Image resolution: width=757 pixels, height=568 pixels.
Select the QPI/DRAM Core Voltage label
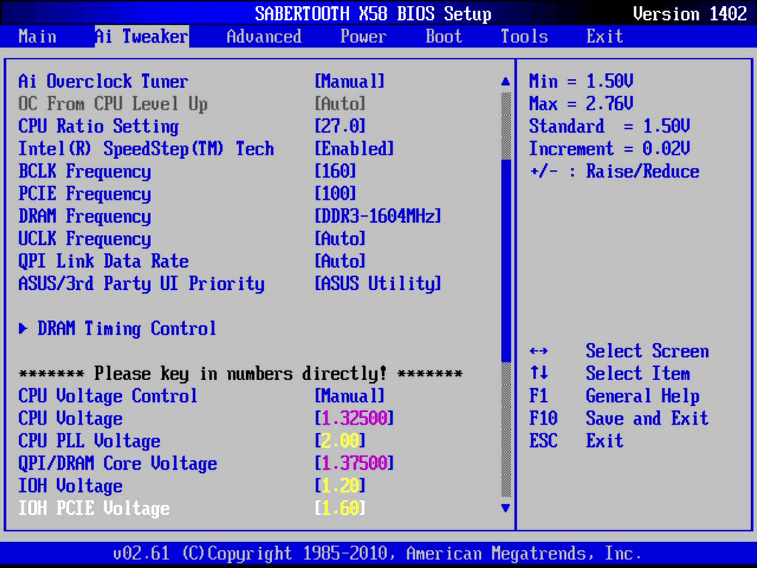pyautogui.click(x=118, y=464)
